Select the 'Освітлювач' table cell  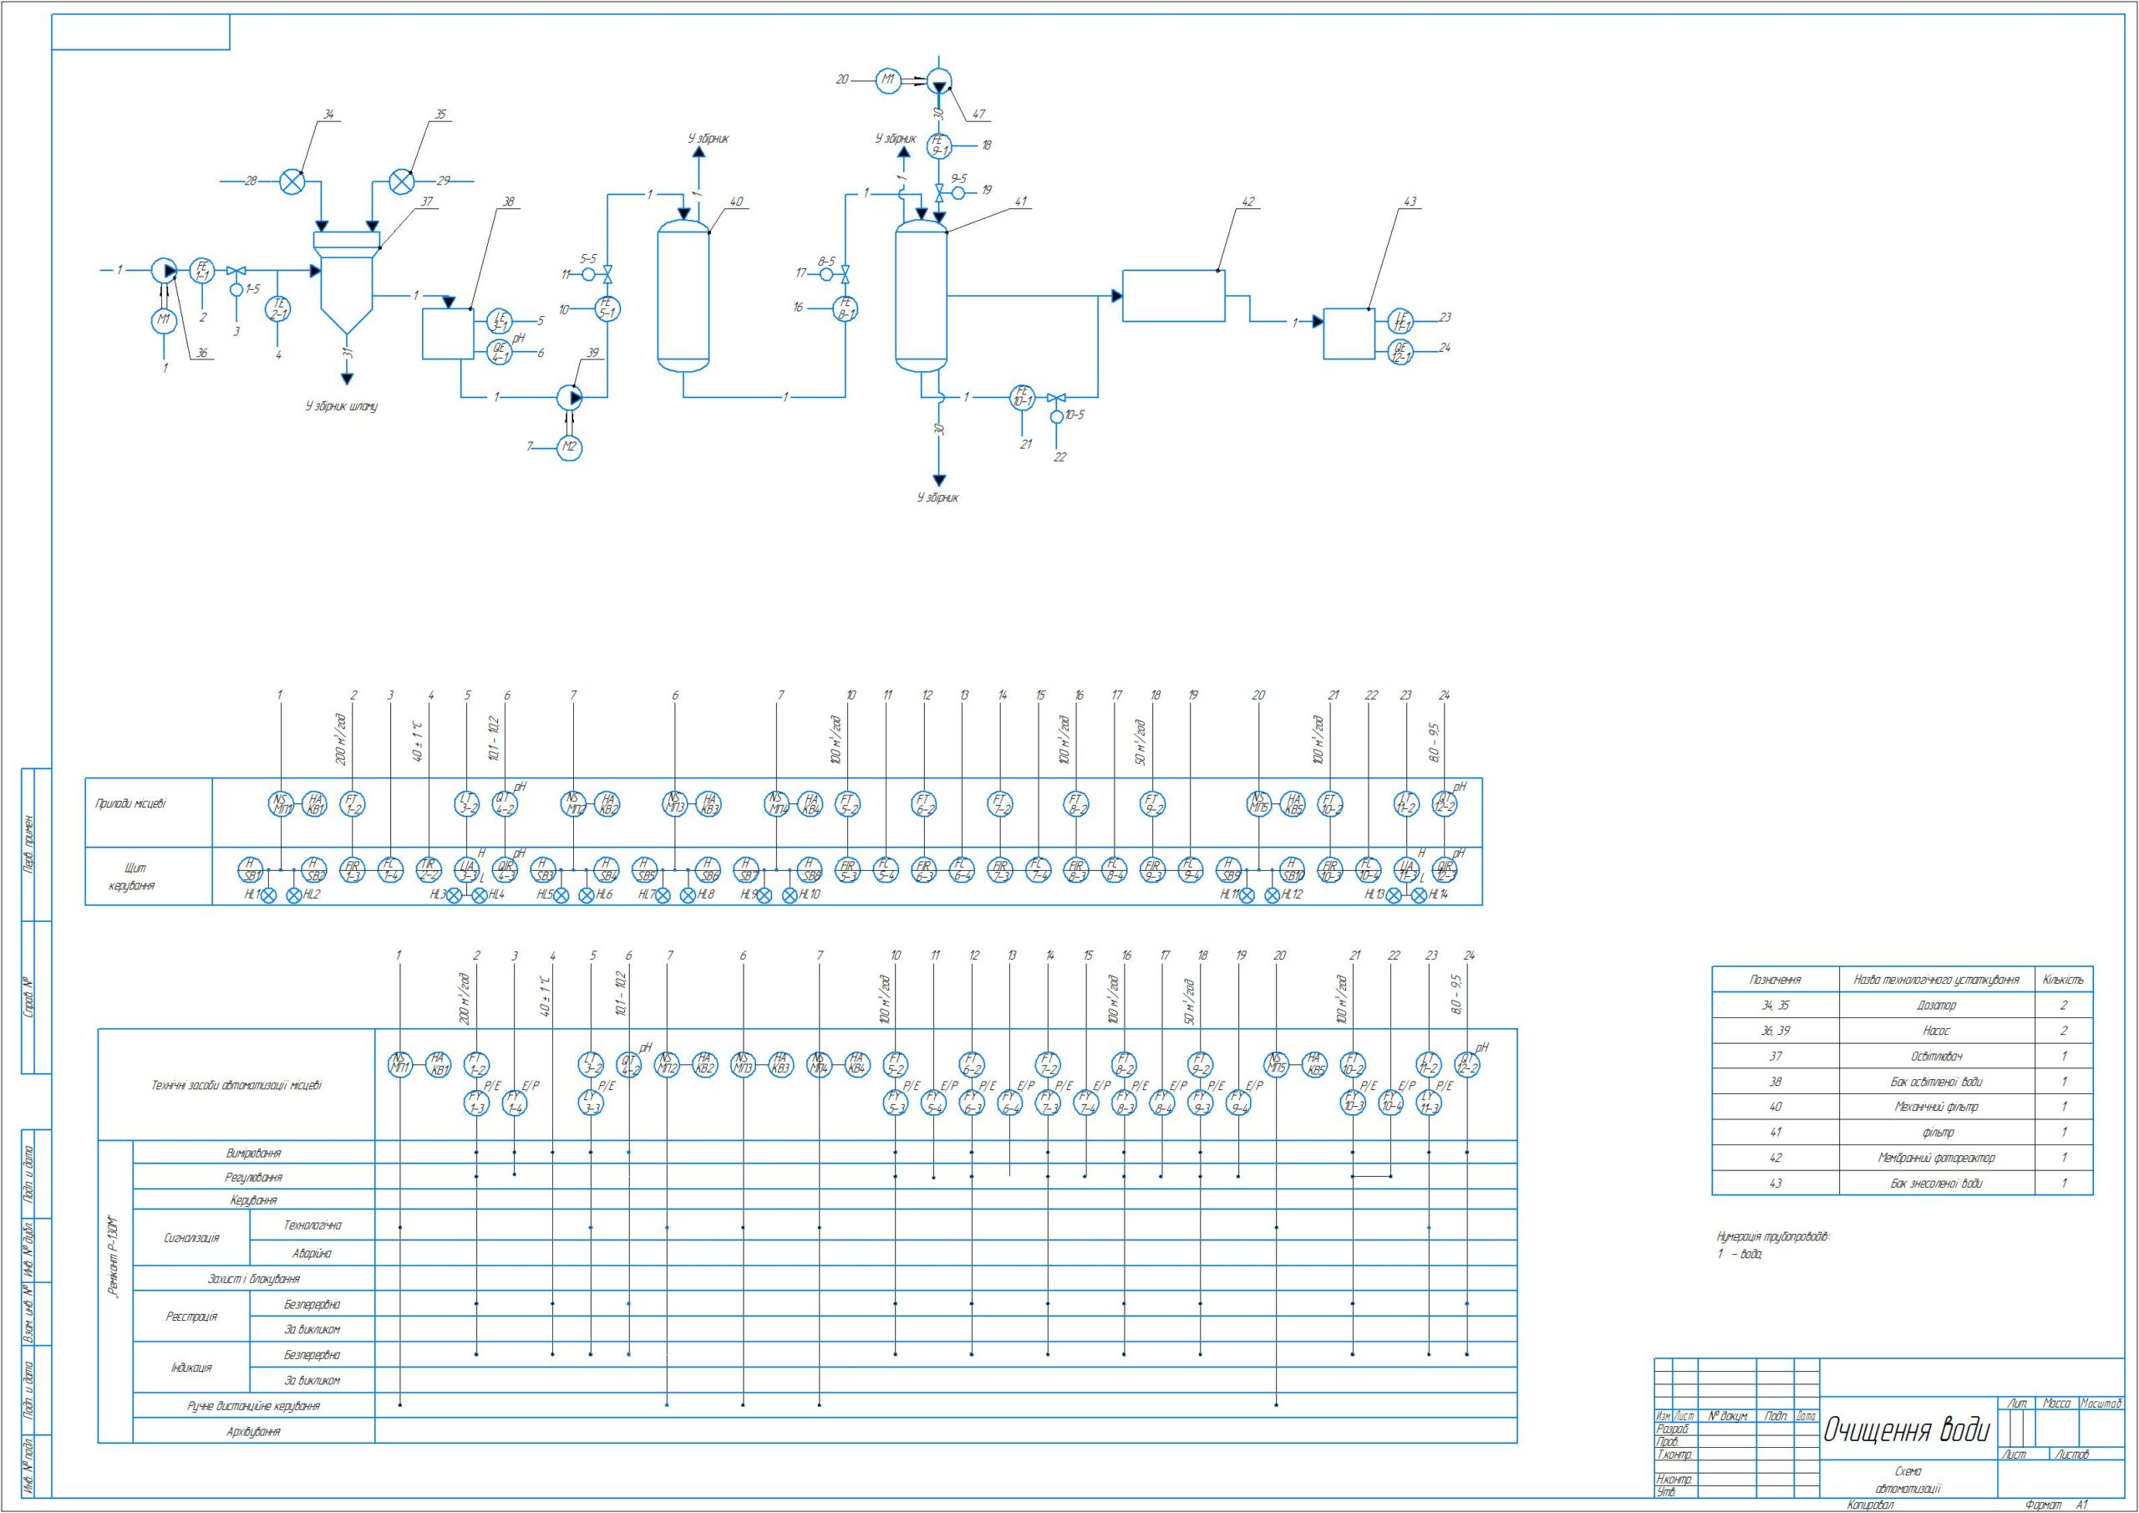(x=1936, y=1057)
